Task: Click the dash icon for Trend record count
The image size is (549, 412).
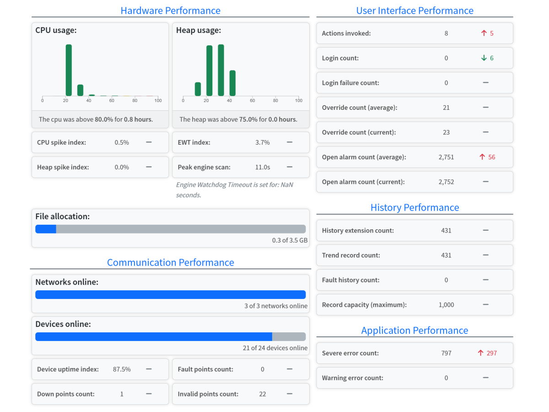Action: [x=485, y=255]
